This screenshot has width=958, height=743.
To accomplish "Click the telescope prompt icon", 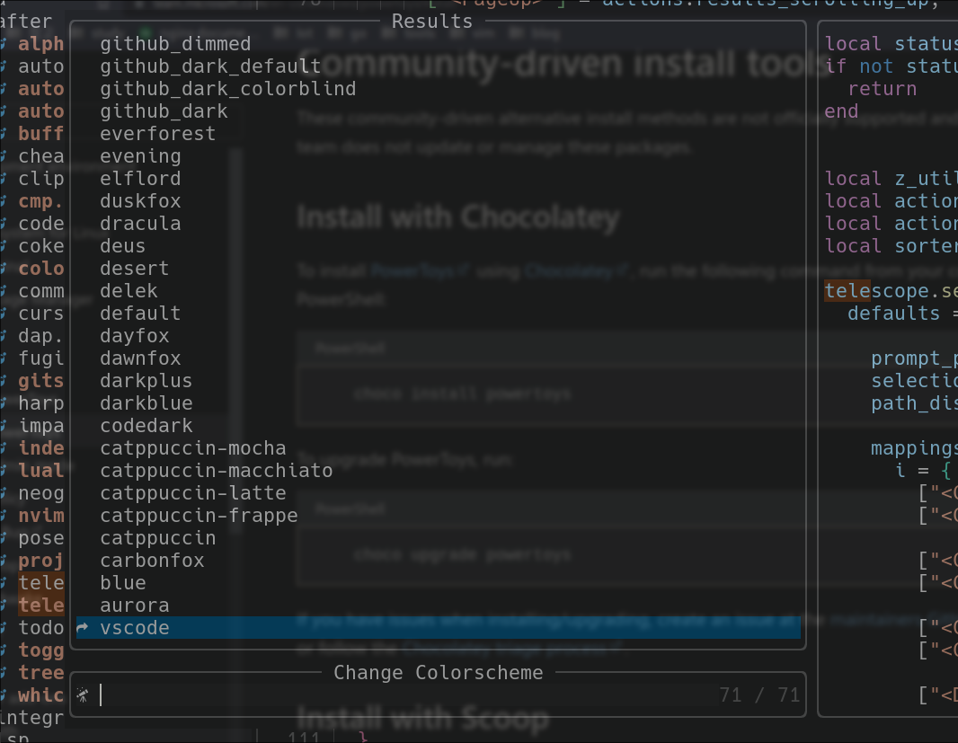I will 83,694.
